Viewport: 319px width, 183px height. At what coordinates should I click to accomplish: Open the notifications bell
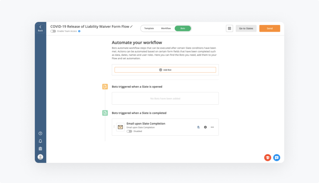point(40,141)
